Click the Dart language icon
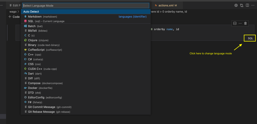Screen dimensions: 257x124 (25, 73)
